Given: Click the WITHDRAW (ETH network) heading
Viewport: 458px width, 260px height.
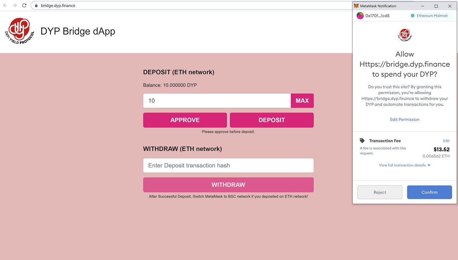Looking at the screenshot, I should (x=183, y=149).
